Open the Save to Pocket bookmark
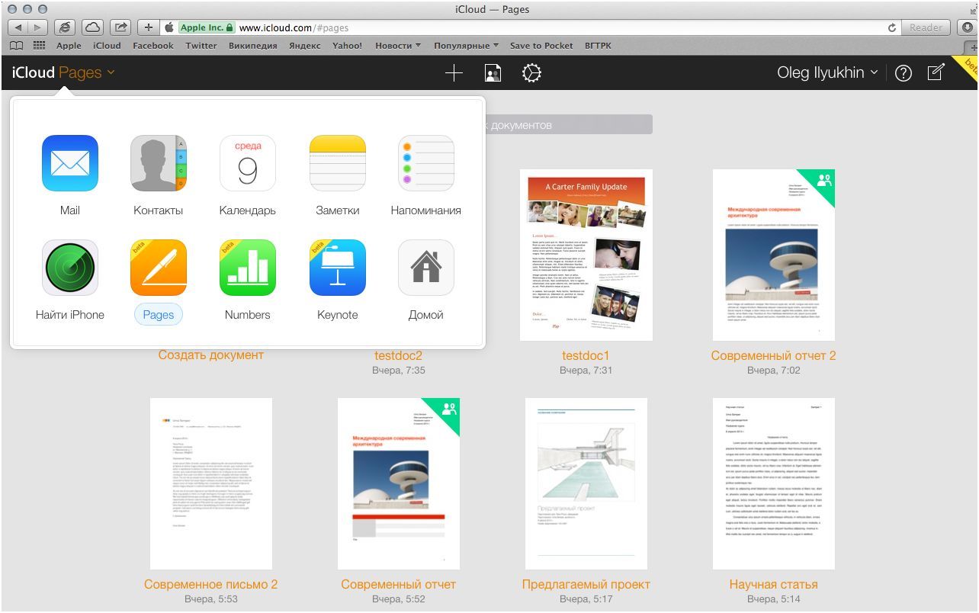979x613 pixels. [x=541, y=46]
